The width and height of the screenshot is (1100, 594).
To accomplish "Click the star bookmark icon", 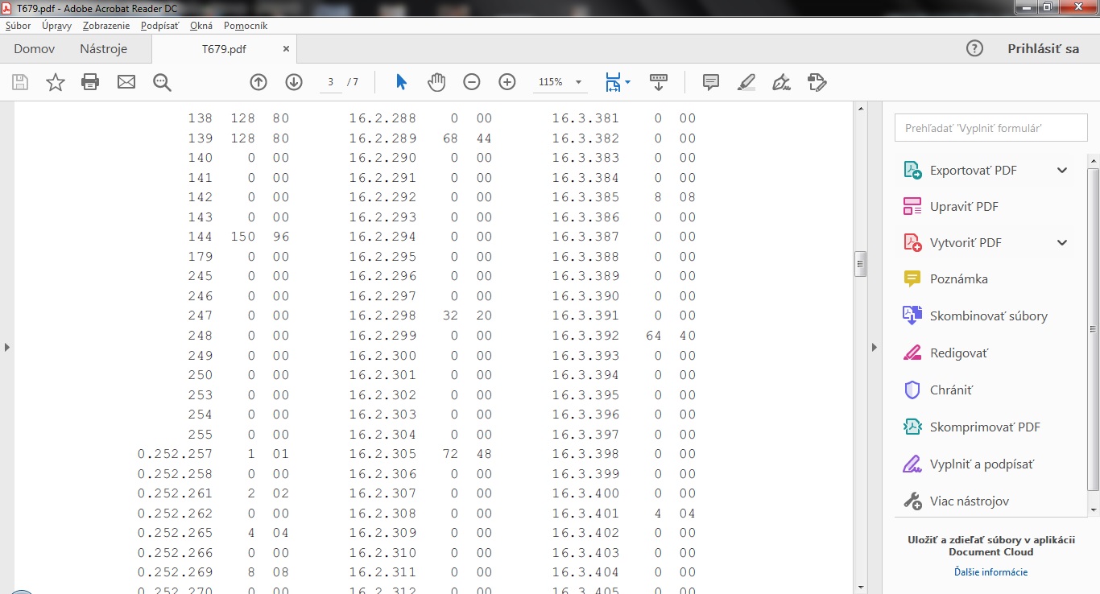I will click(x=55, y=82).
